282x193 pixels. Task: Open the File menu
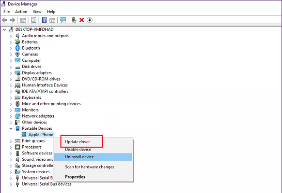[7, 12]
